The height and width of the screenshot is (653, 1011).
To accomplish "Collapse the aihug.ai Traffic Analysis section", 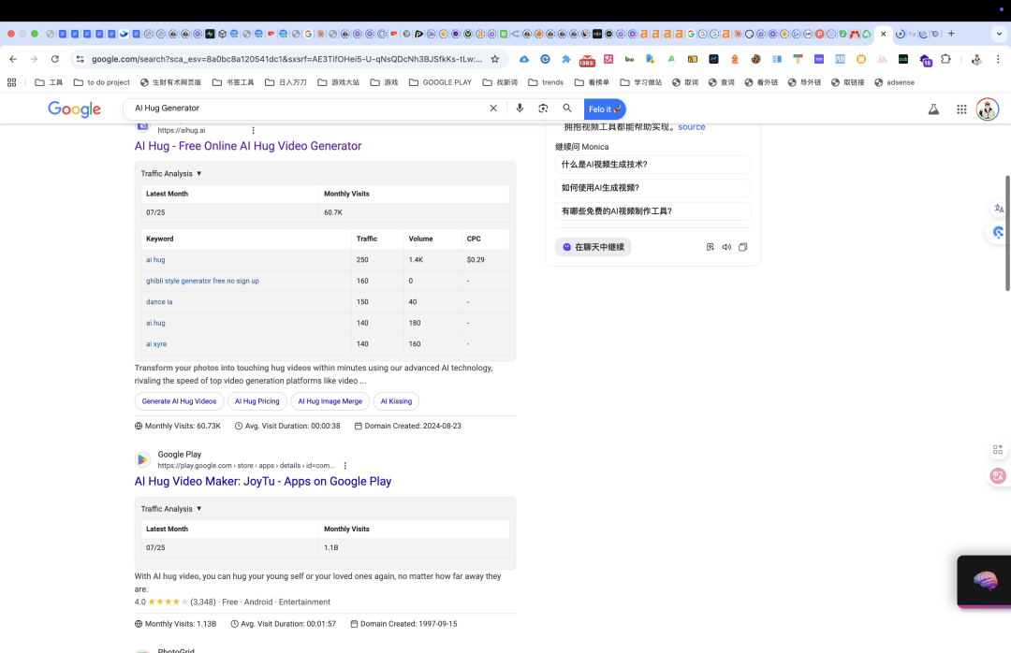I will pyautogui.click(x=171, y=173).
